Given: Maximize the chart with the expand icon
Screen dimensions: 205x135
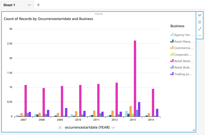Looking at the screenshot, I should [200, 29].
